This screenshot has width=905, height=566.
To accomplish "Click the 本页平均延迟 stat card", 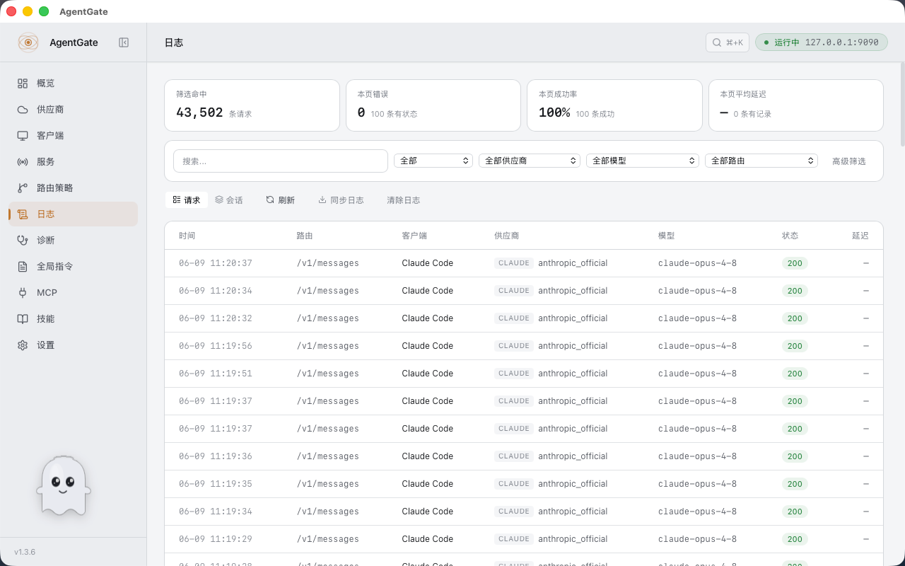I will pos(796,105).
